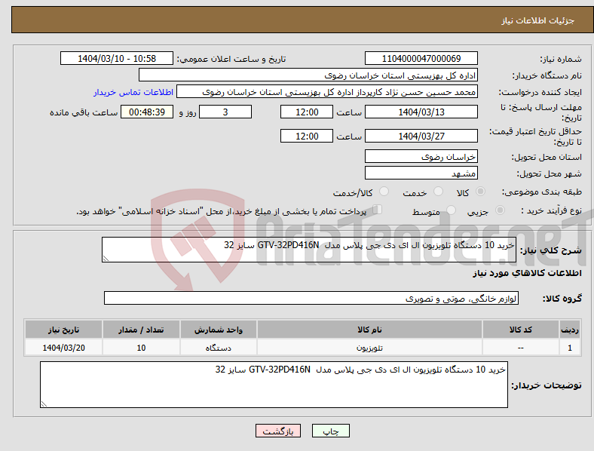Click the دستگاه unit cell

click(218, 348)
